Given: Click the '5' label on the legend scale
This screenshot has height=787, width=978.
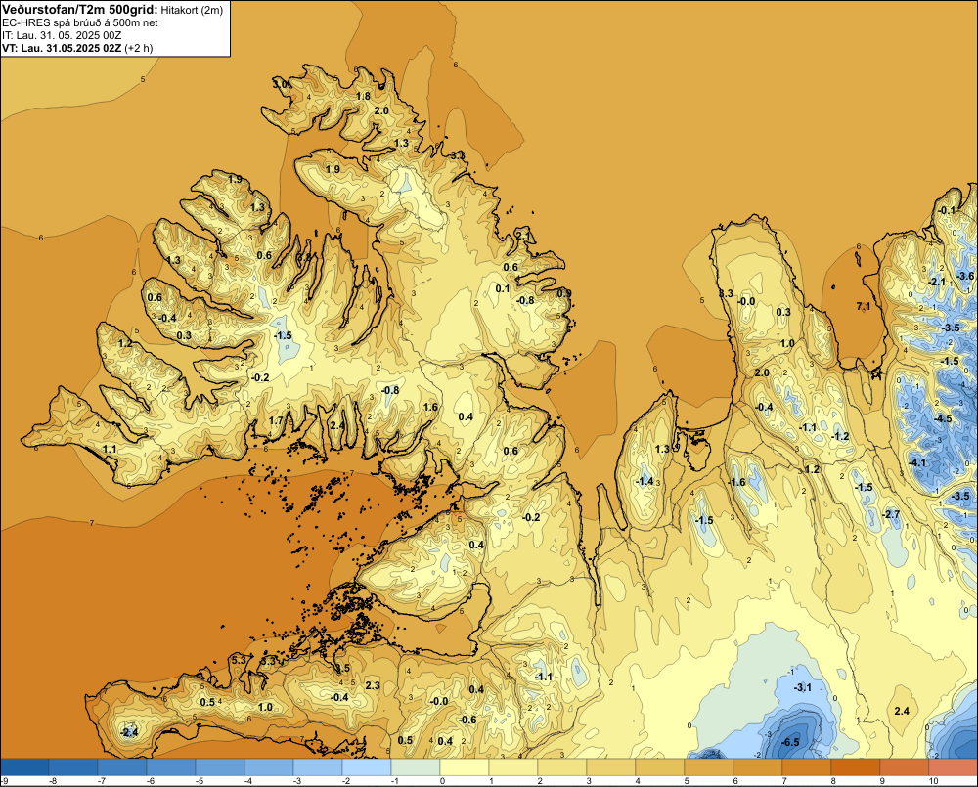Looking at the screenshot, I should tap(687, 781).
